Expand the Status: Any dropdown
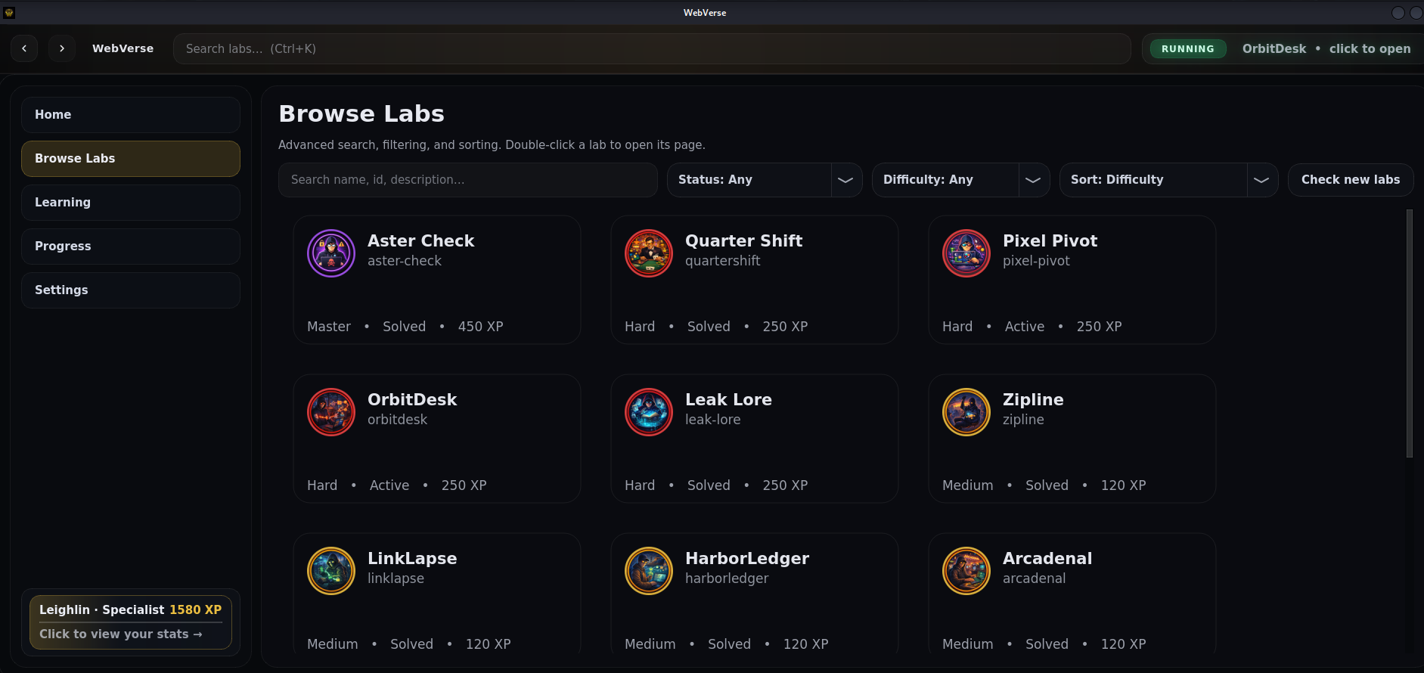The width and height of the screenshot is (1424, 673). coord(764,180)
